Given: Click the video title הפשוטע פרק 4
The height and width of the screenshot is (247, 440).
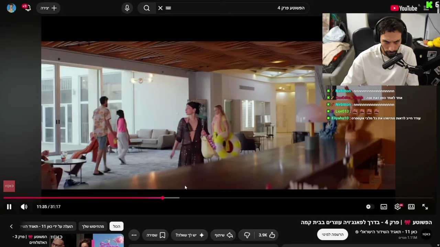Looking at the screenshot, I should click(x=366, y=222).
